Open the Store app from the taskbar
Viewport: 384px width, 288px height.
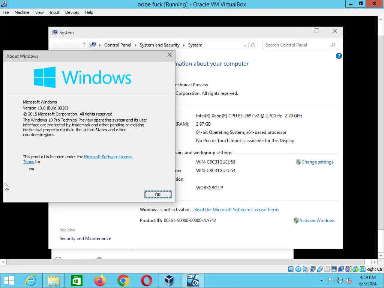pyautogui.click(x=76, y=280)
